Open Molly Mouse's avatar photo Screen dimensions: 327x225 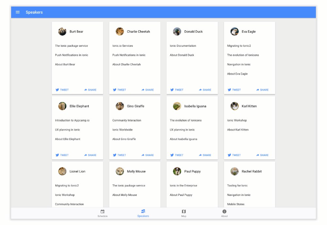[x=120, y=171]
